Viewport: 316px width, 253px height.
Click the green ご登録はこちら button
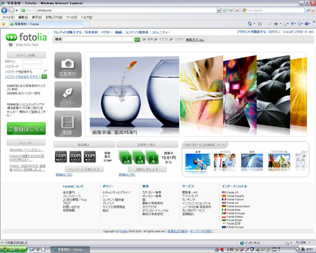pos(26,129)
